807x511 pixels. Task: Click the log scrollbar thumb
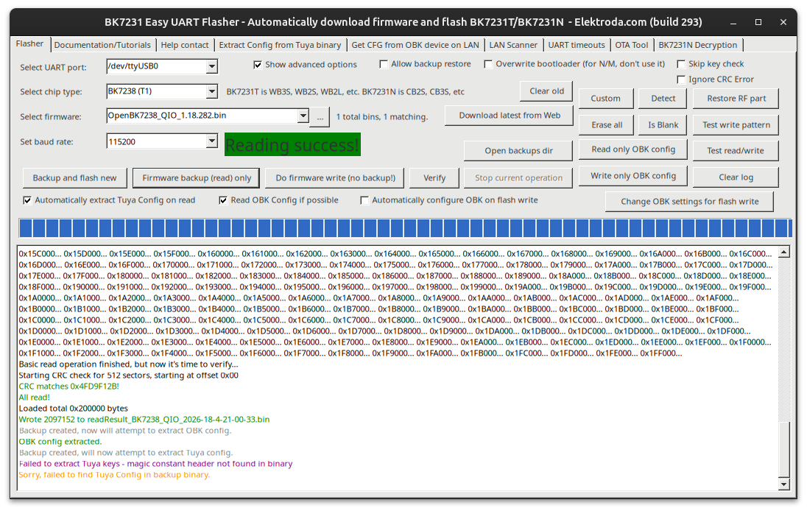tap(784, 449)
